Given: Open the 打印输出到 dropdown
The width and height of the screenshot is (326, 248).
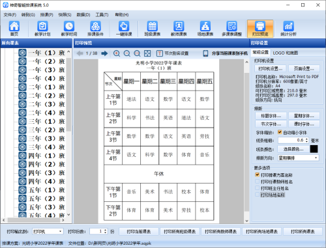Looking at the screenshot, I should coord(48,232).
